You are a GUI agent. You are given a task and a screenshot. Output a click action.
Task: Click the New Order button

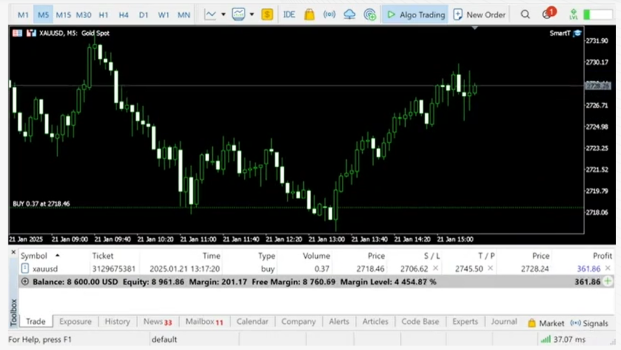[479, 14]
